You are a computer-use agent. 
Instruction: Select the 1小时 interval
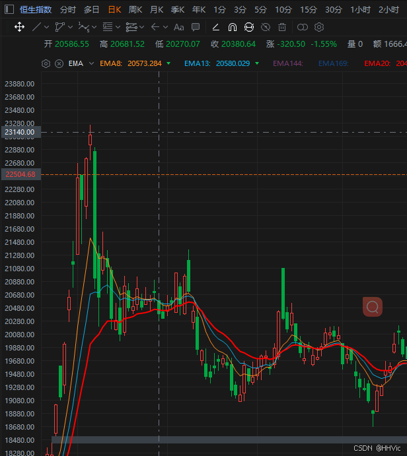point(360,10)
